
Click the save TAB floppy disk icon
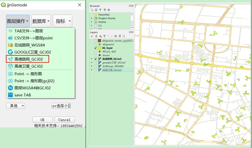click(x=10, y=95)
